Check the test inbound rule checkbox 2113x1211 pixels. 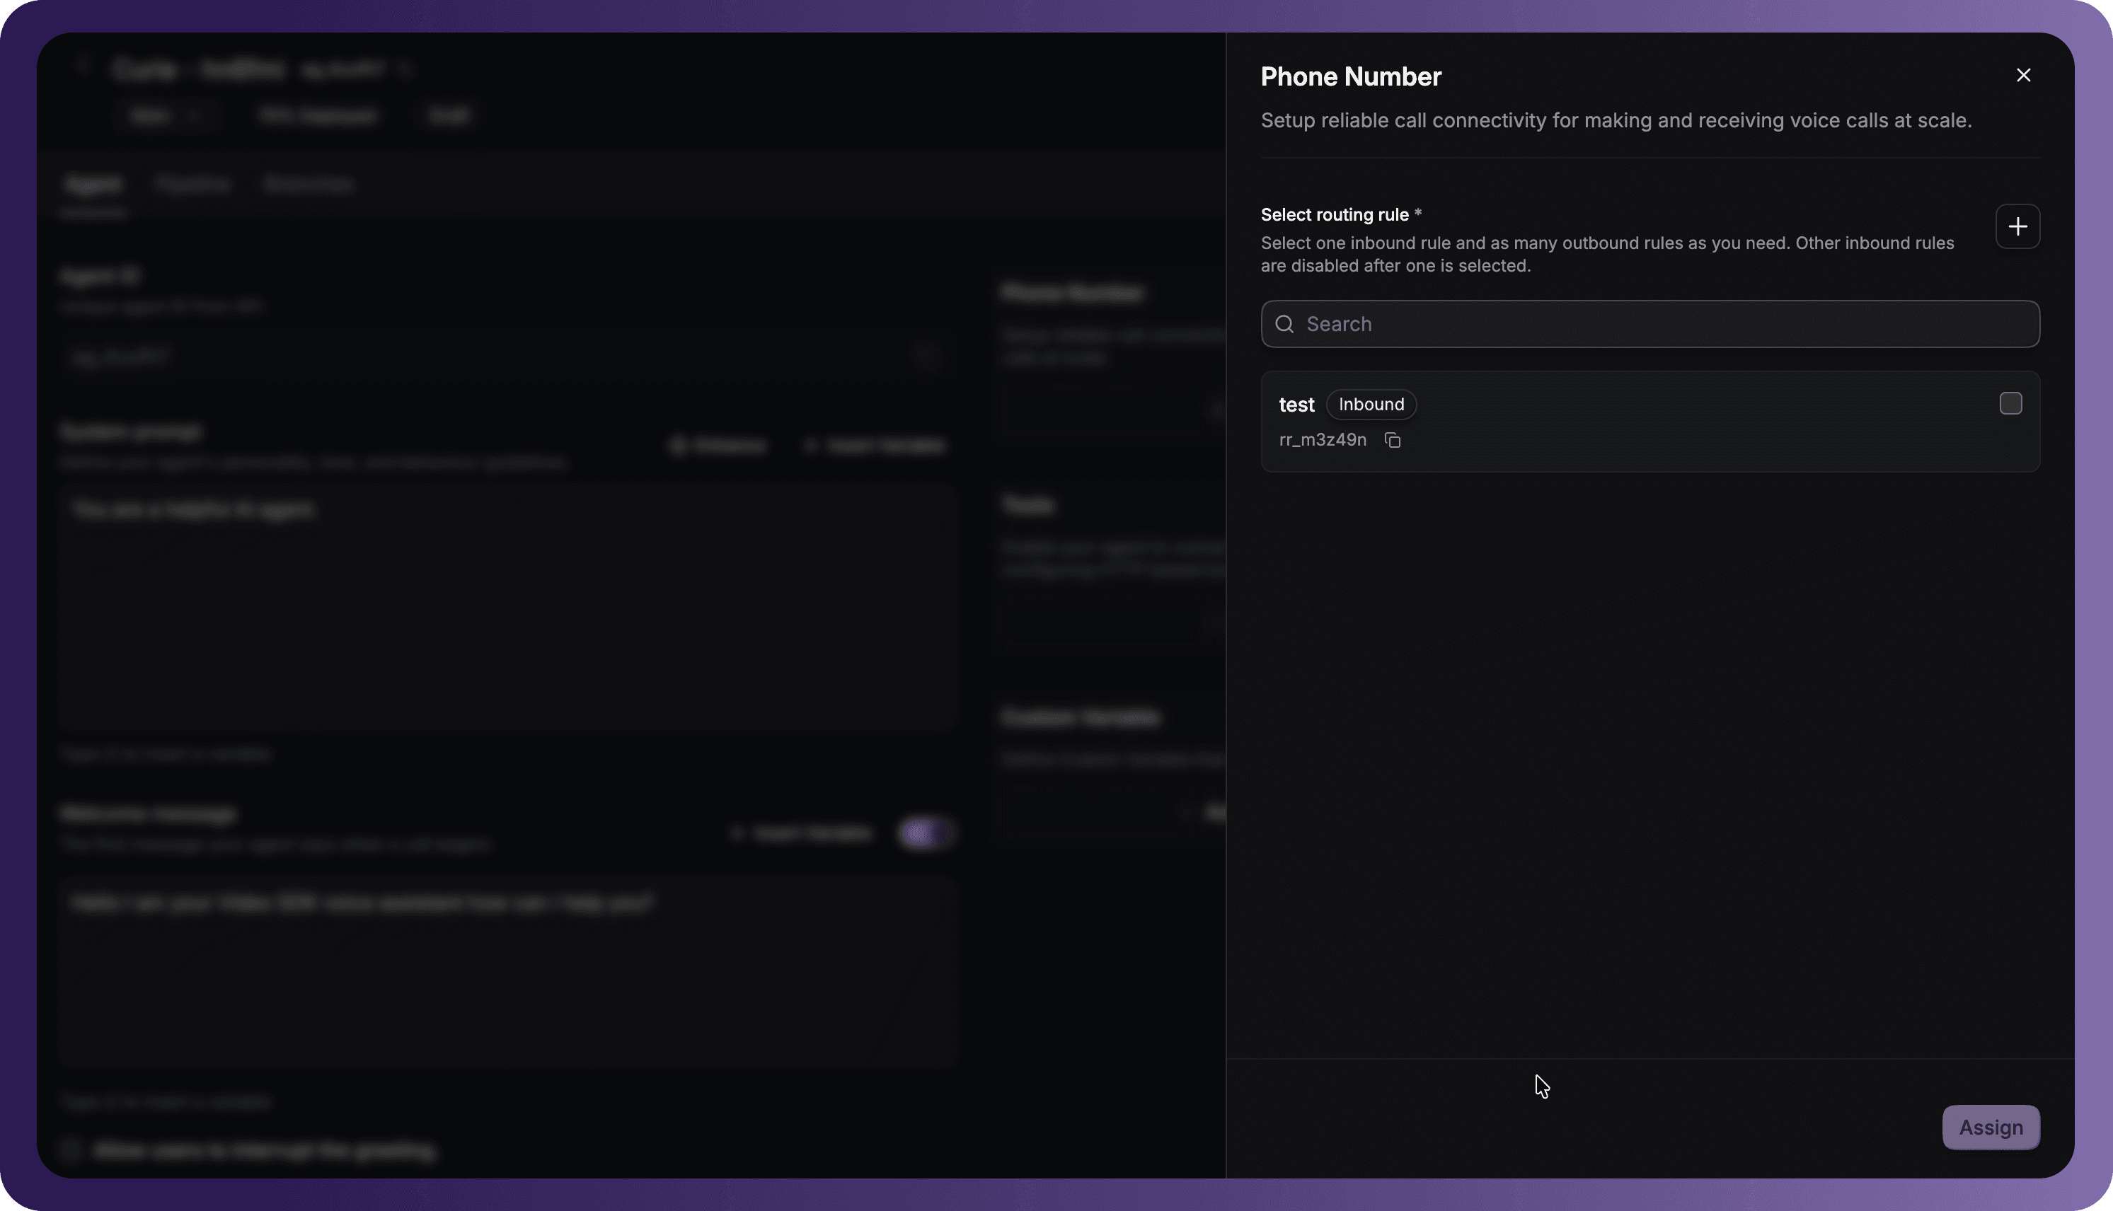point(2010,403)
